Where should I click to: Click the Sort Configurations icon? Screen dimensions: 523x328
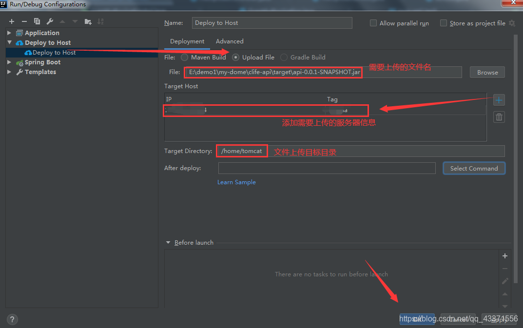[100, 21]
